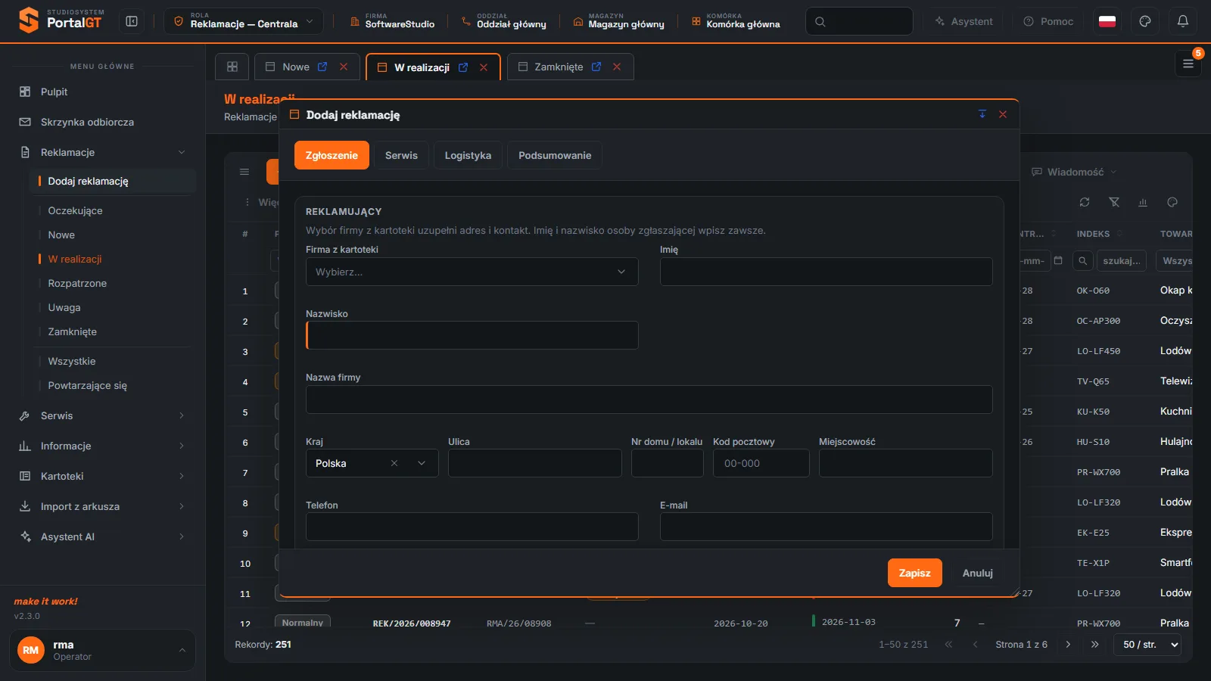Image resolution: width=1211 pixels, height=681 pixels.
Task: Click the Anuluj button
Action: [978, 573]
